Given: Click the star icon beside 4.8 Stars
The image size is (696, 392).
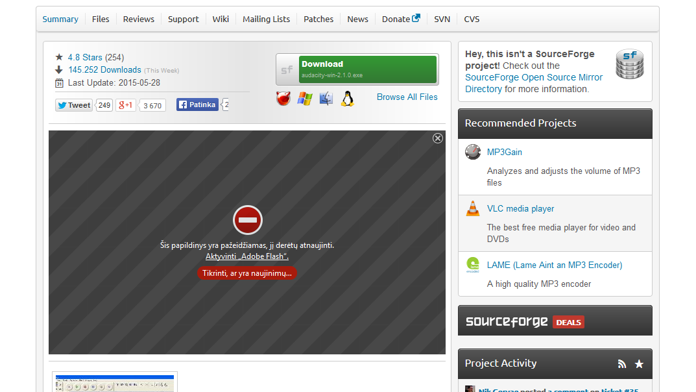Looking at the screenshot, I should tap(59, 57).
